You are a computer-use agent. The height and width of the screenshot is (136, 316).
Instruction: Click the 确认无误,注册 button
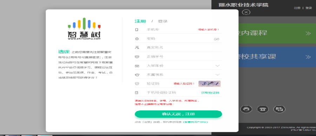[x=178, y=114]
